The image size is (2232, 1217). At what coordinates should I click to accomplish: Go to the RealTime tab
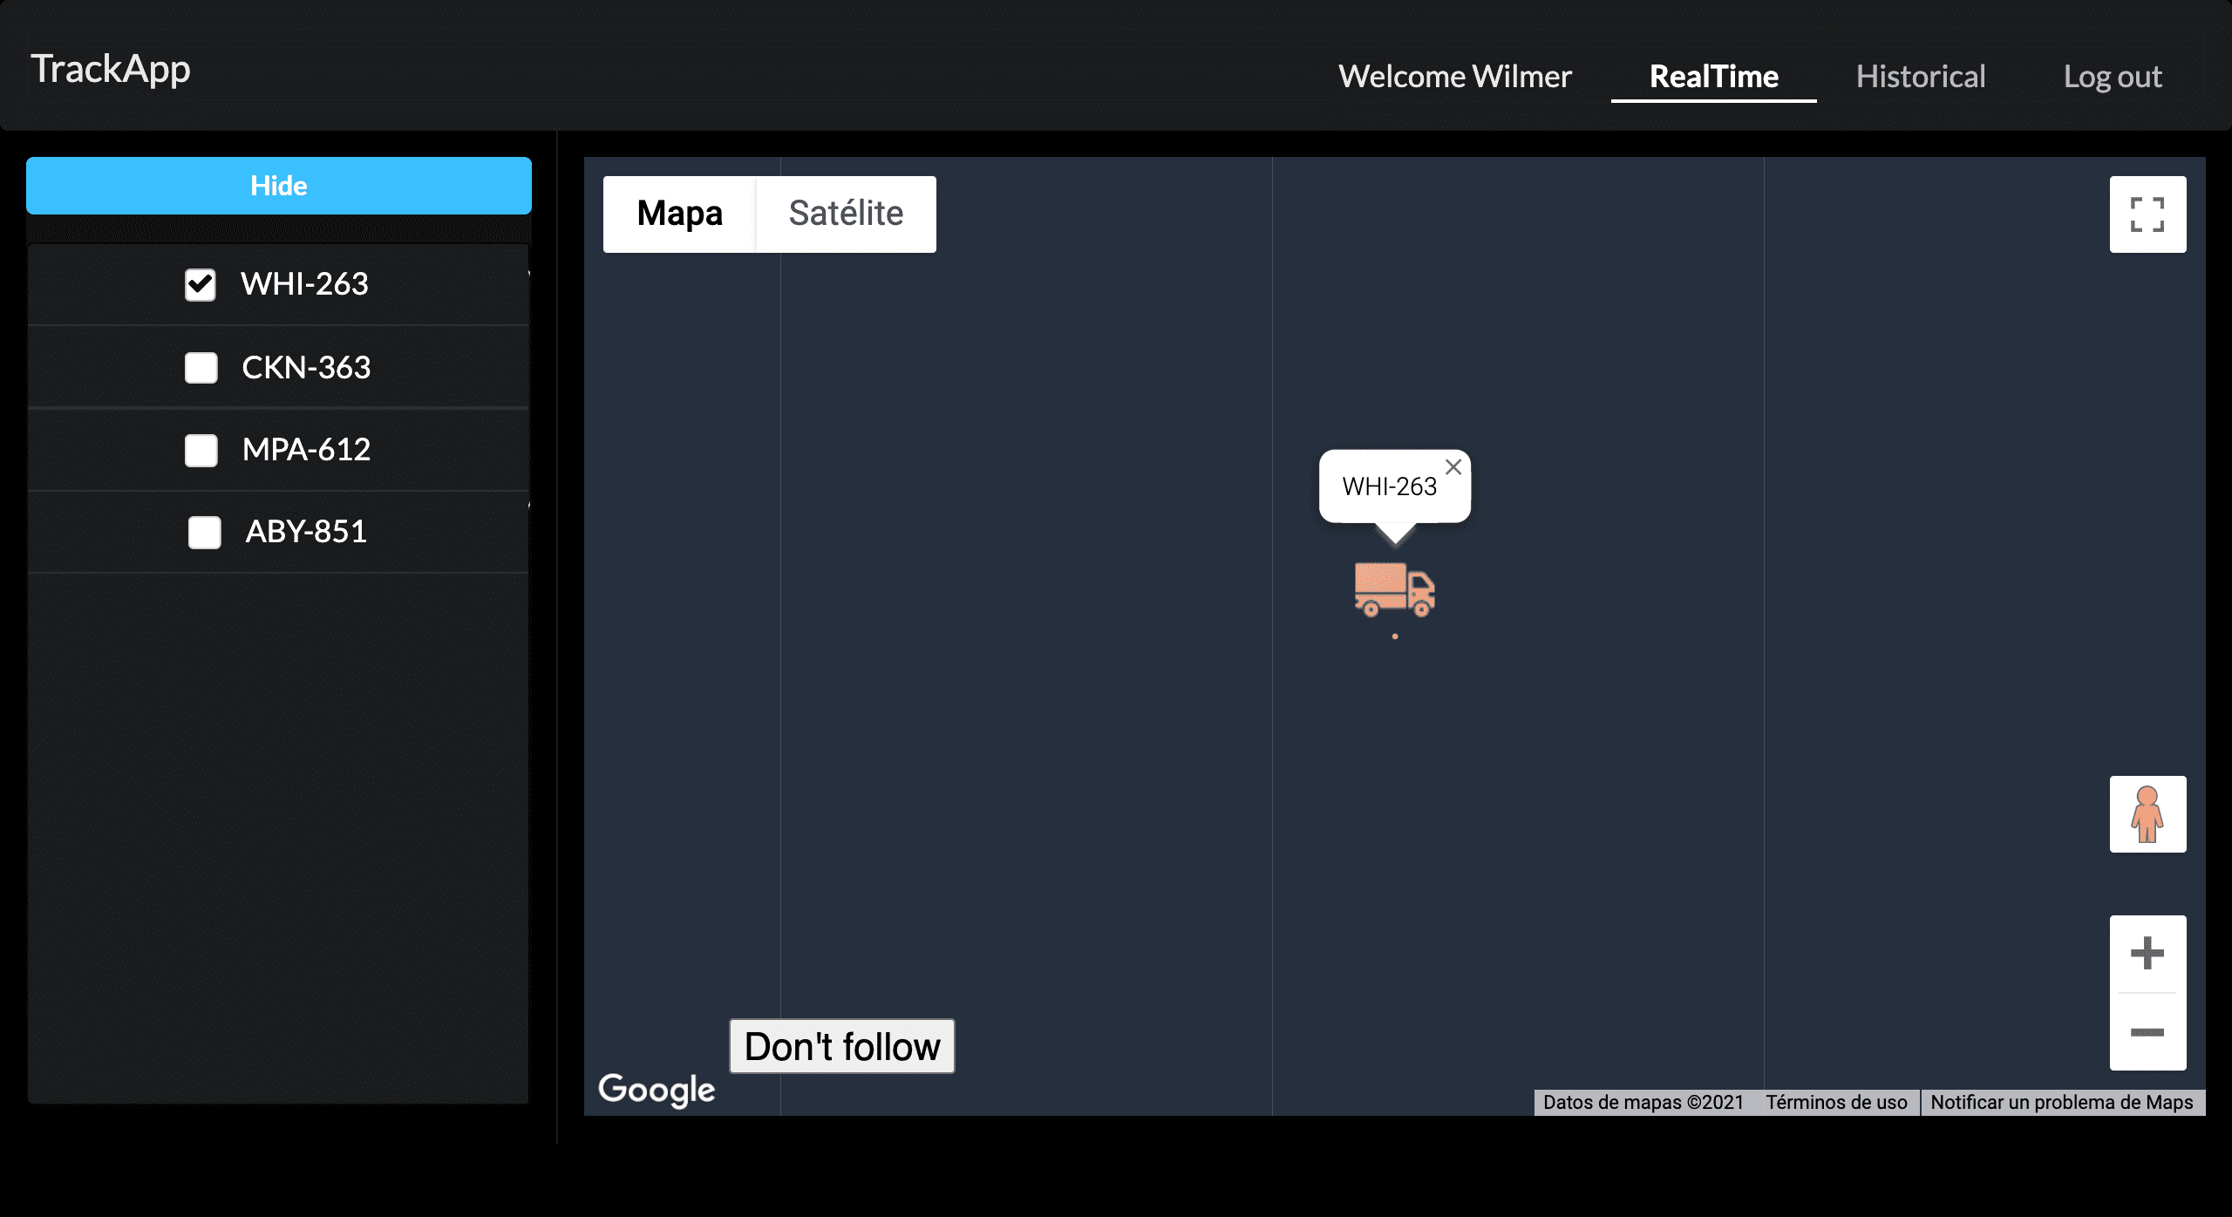coord(1713,77)
